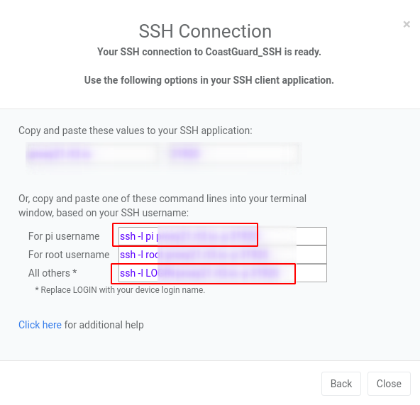
Task: Go back using the Back button
Action: 341,384
